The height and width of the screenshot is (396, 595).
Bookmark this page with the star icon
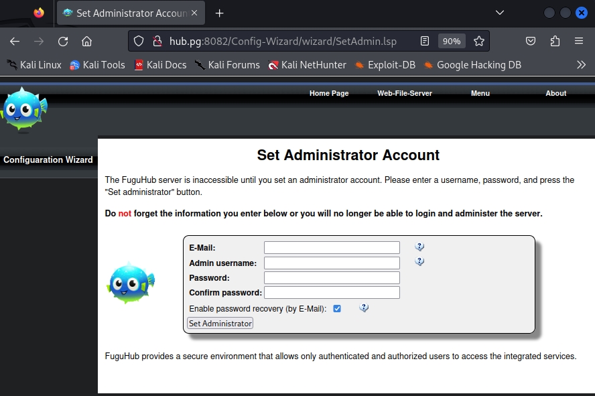[x=479, y=41]
